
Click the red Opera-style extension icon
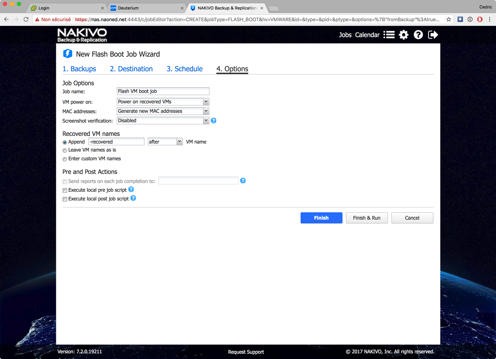[x=480, y=20]
